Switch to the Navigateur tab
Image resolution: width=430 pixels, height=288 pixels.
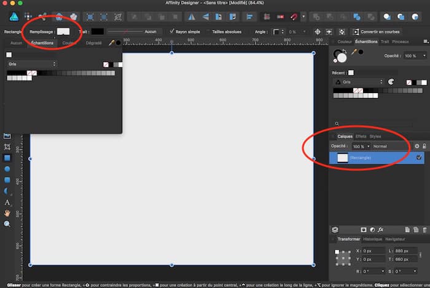[395, 239]
